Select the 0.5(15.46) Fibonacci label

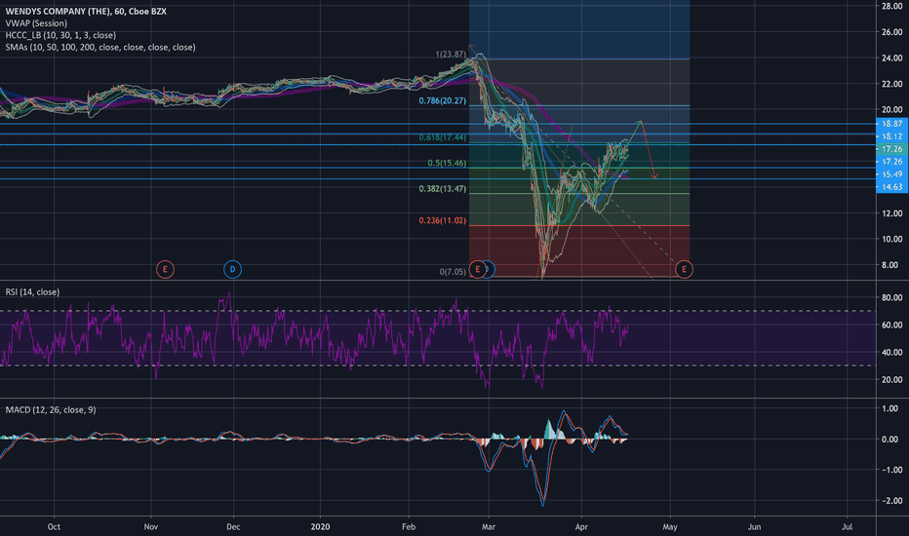click(x=447, y=163)
